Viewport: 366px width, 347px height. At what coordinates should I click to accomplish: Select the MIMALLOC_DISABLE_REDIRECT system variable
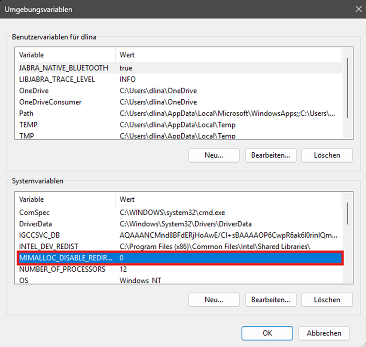point(66,258)
